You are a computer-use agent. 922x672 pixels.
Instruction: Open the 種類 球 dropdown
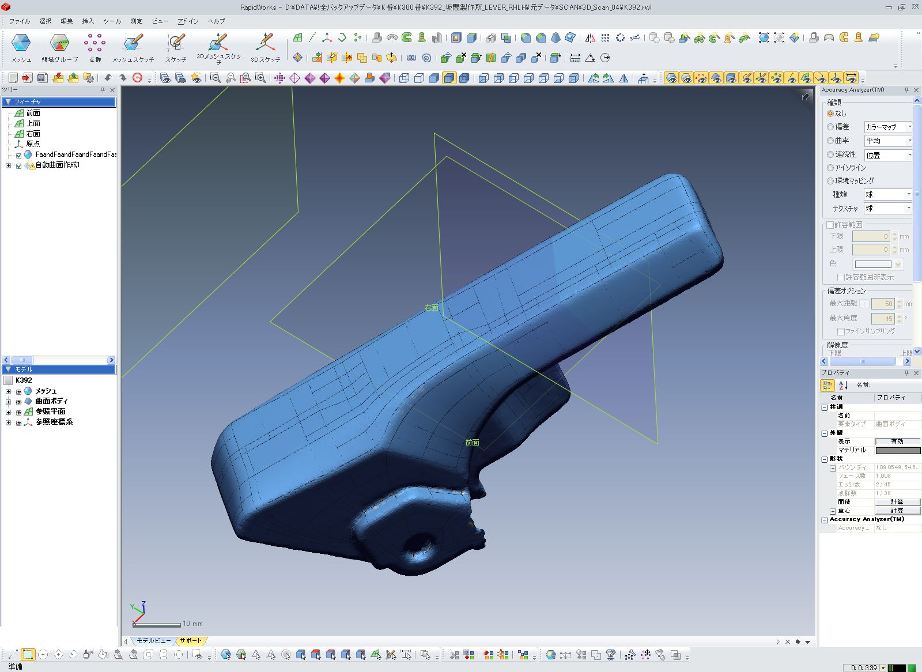tap(888, 194)
